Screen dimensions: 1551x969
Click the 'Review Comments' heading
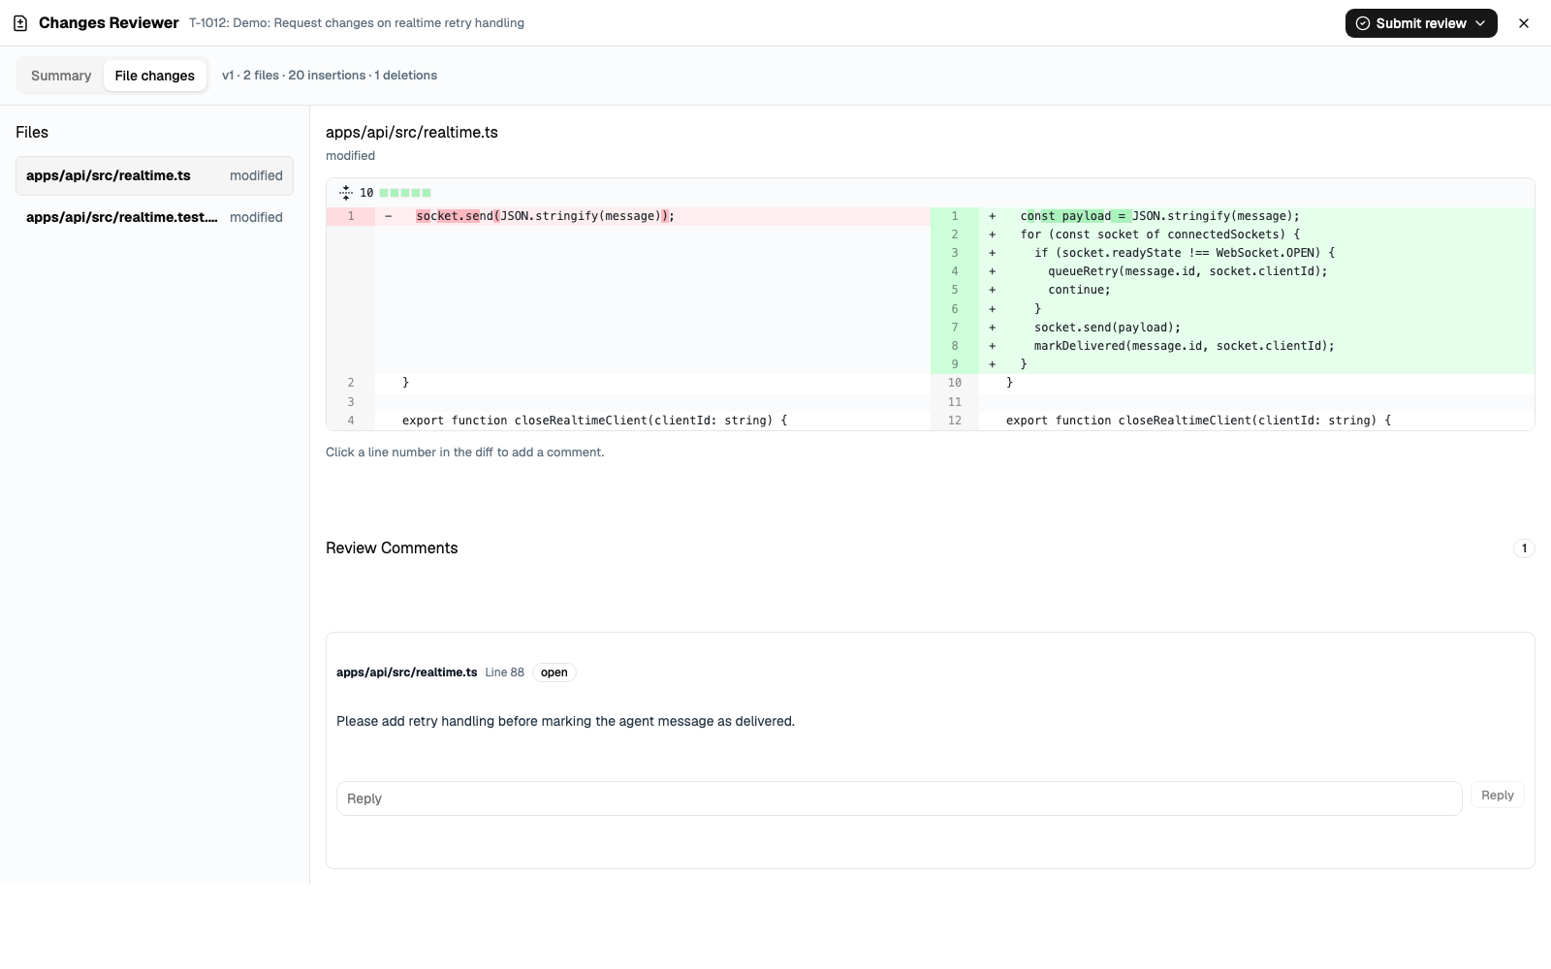(x=392, y=548)
